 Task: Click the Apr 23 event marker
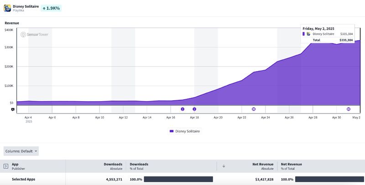click(x=254, y=109)
